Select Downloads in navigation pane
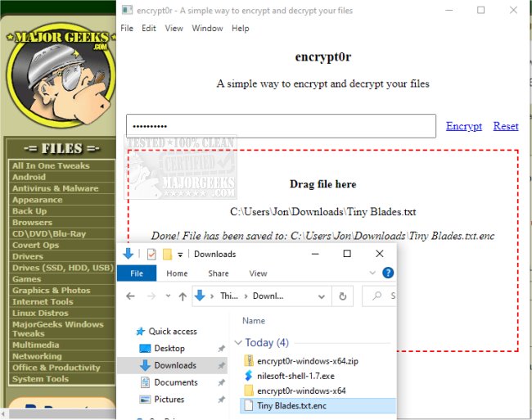Viewport: 532px width, 420px height. (x=175, y=365)
